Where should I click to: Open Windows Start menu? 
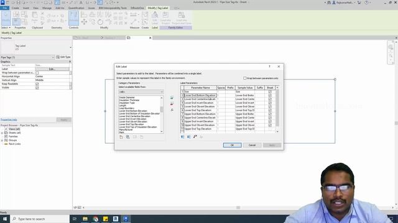point(5,219)
